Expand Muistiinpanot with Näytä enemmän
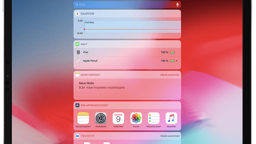 click(170, 75)
